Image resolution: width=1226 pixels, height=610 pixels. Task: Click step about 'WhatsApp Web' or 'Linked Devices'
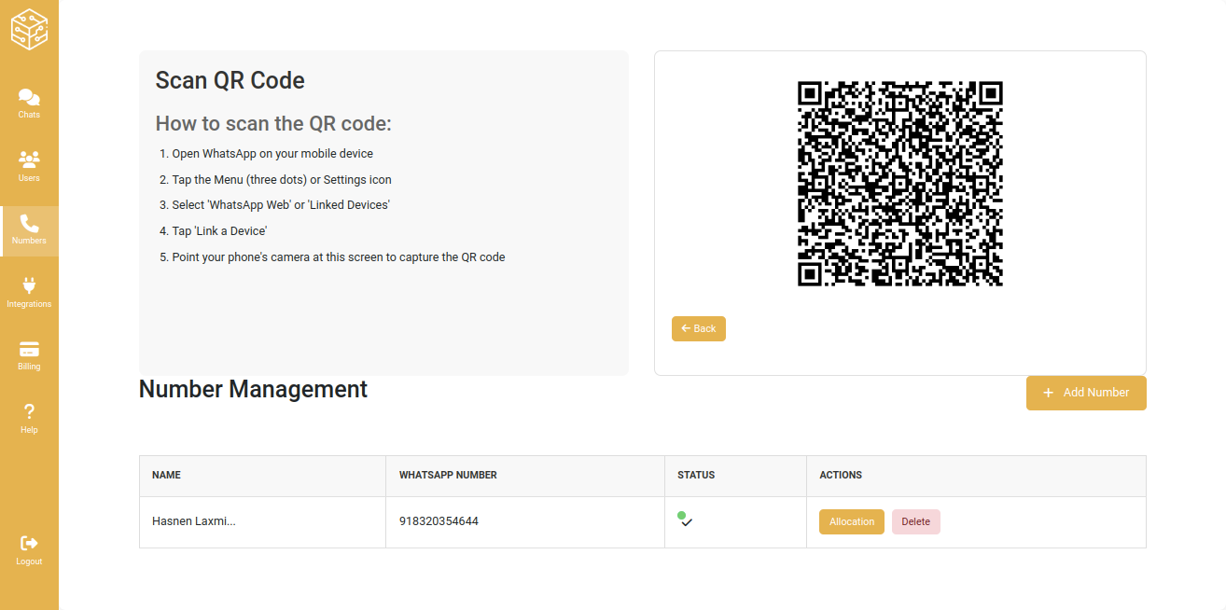pos(281,205)
